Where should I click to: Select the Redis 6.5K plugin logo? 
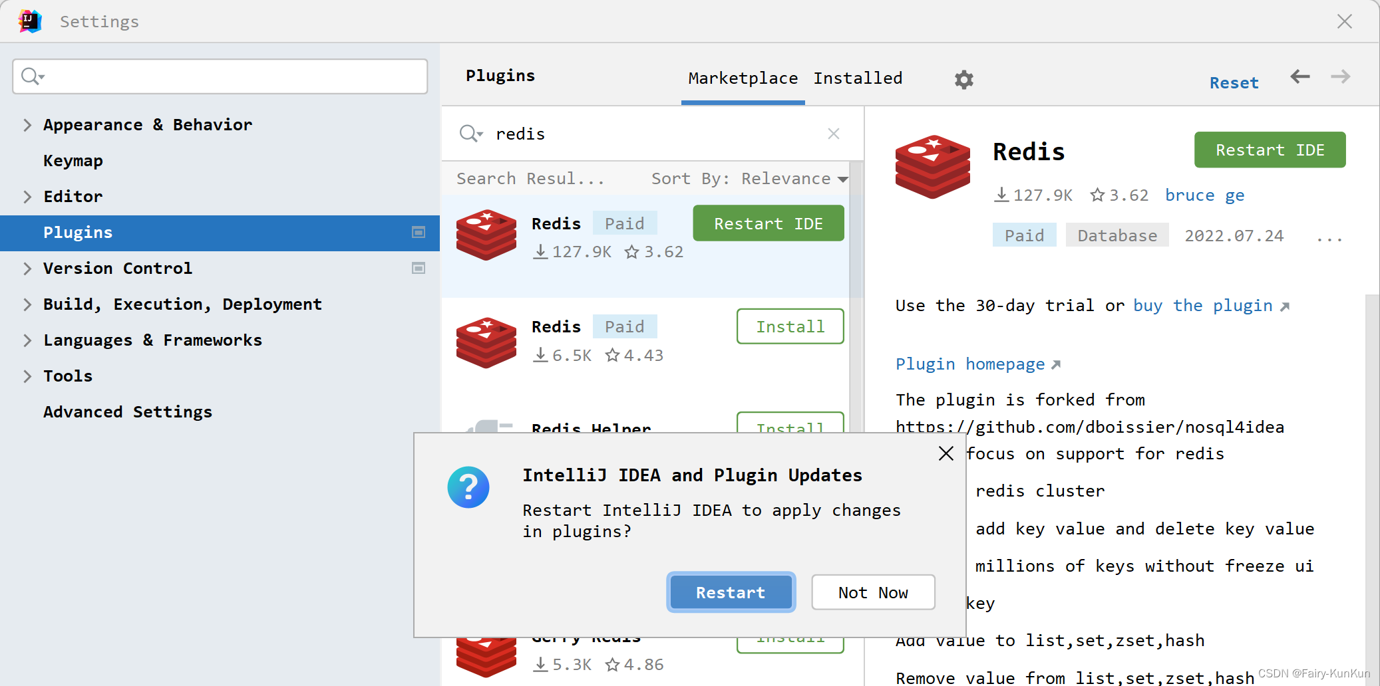[x=486, y=342]
